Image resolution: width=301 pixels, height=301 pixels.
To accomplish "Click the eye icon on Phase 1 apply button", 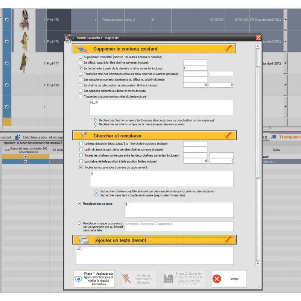I will 79,279.
